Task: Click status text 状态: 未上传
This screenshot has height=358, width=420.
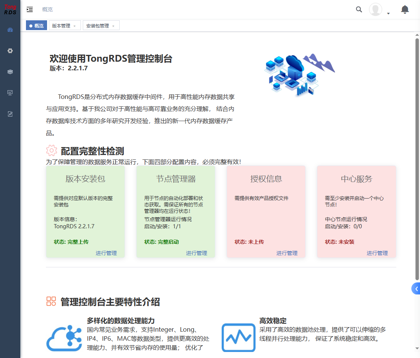Action: coord(250,242)
